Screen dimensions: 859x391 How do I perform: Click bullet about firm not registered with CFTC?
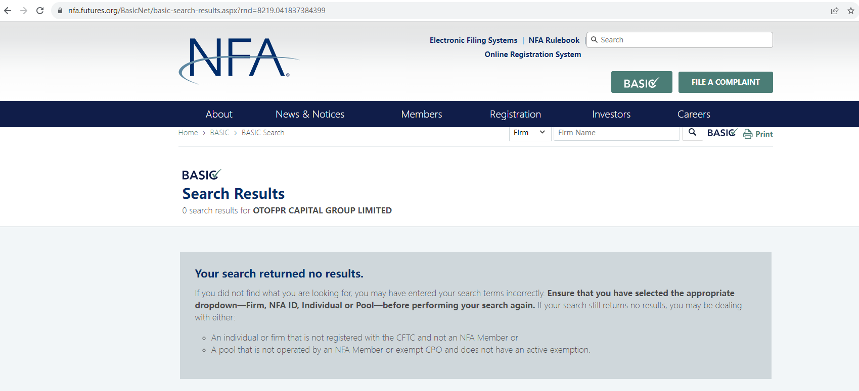(365, 338)
